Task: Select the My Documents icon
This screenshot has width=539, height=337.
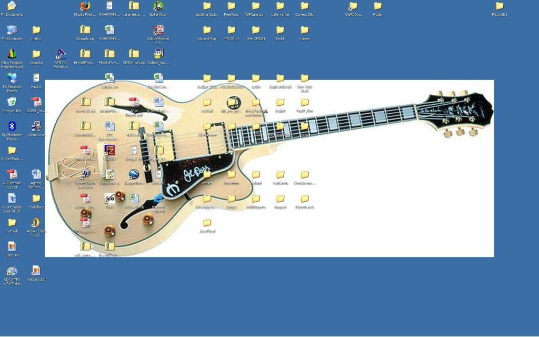Action: [12, 6]
